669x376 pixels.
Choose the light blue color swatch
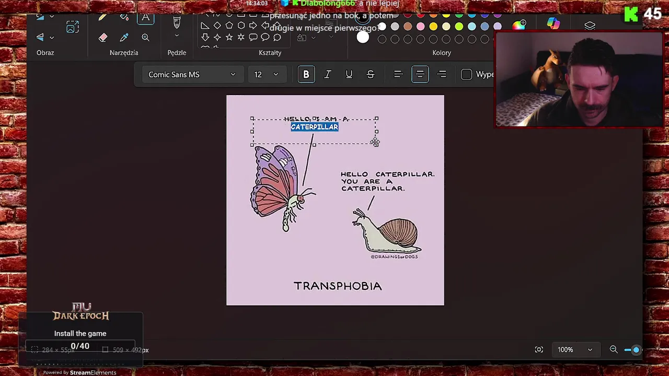coord(472,27)
